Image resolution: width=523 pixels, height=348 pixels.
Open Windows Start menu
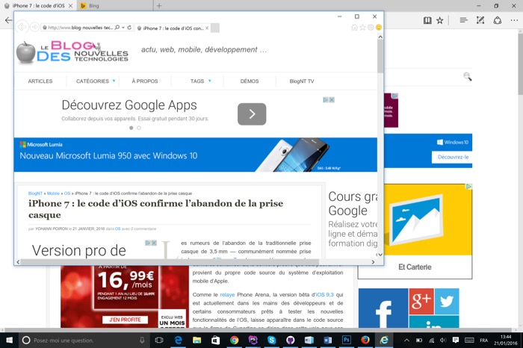(9, 340)
